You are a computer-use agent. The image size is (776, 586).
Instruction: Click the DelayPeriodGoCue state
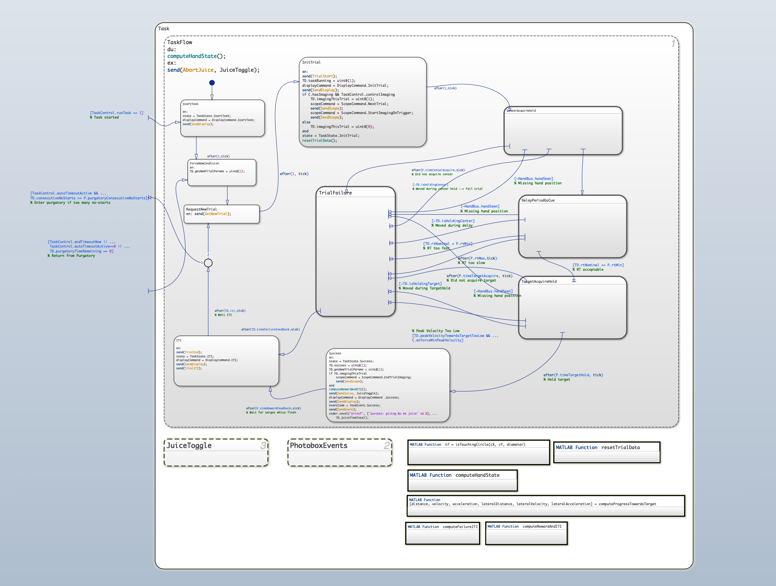click(x=572, y=226)
